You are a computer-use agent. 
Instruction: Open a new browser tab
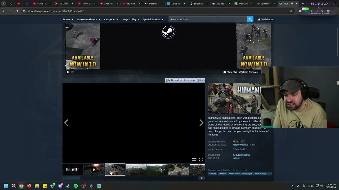point(303,4)
